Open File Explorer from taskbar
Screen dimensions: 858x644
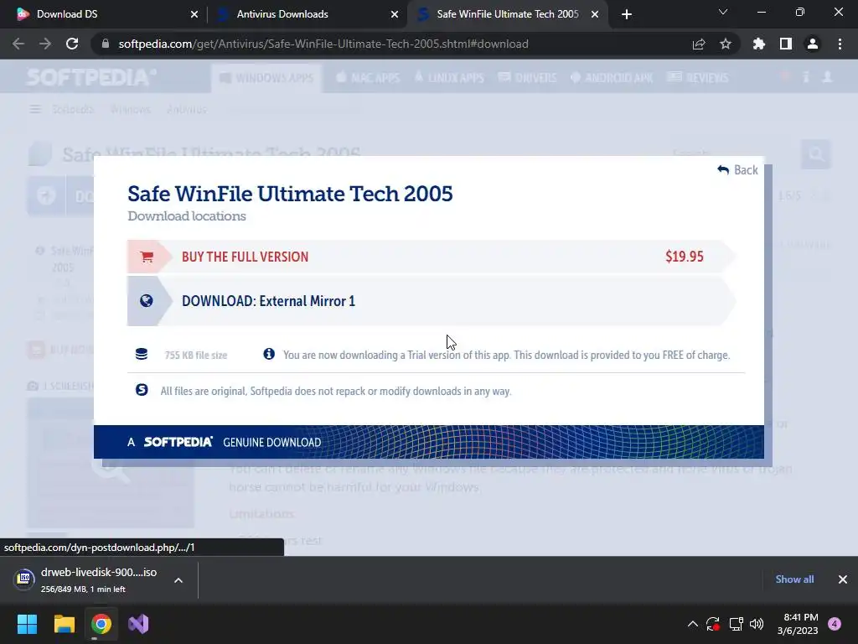pyautogui.click(x=64, y=624)
